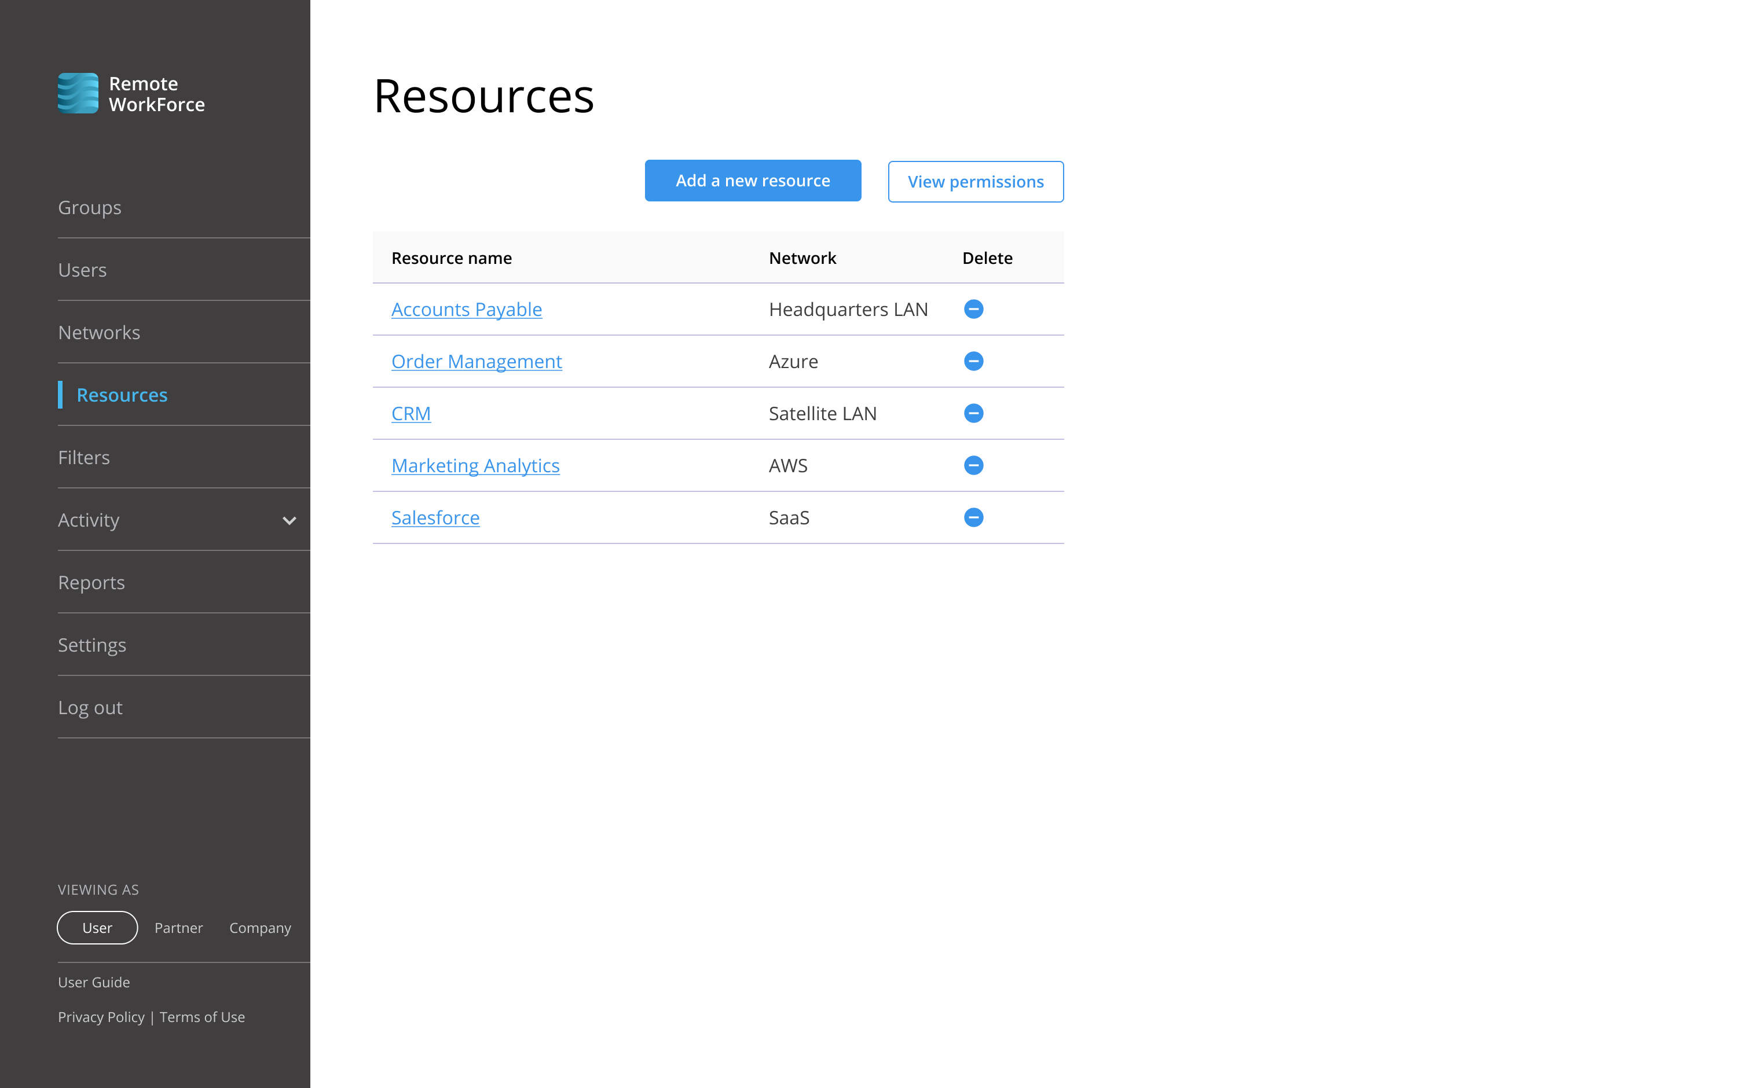The image size is (1737, 1088).
Task: Expand the Activity menu chevron
Action: coord(289,520)
